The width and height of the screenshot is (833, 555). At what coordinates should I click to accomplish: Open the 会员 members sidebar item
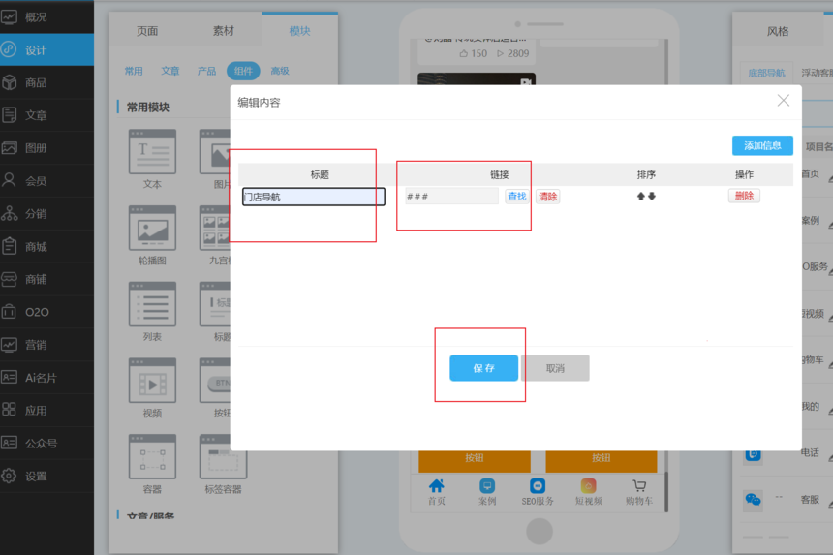46,181
